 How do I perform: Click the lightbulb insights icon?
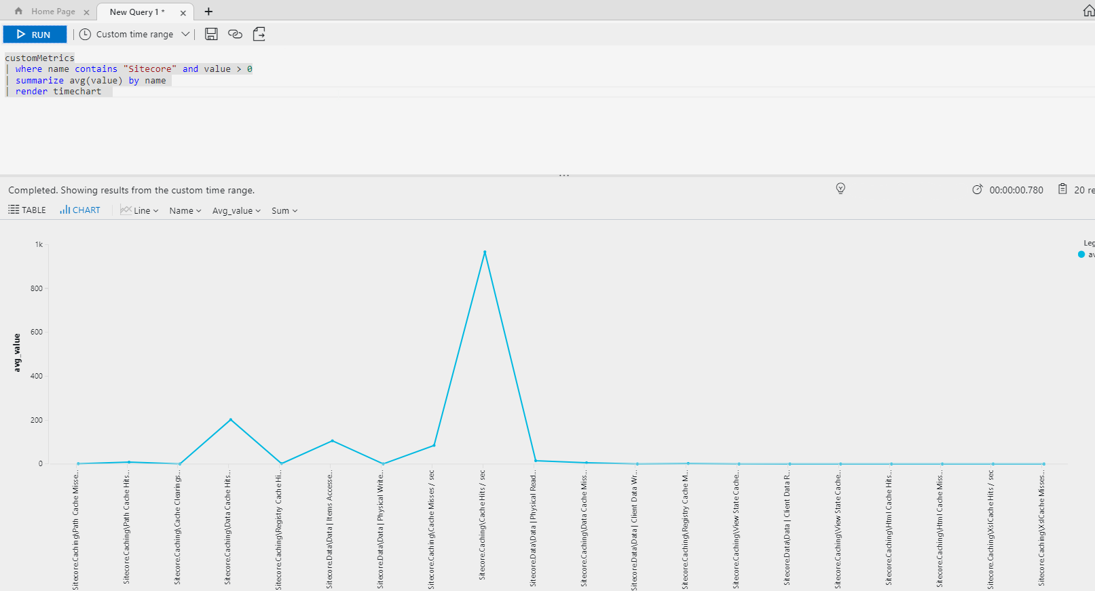pos(840,189)
